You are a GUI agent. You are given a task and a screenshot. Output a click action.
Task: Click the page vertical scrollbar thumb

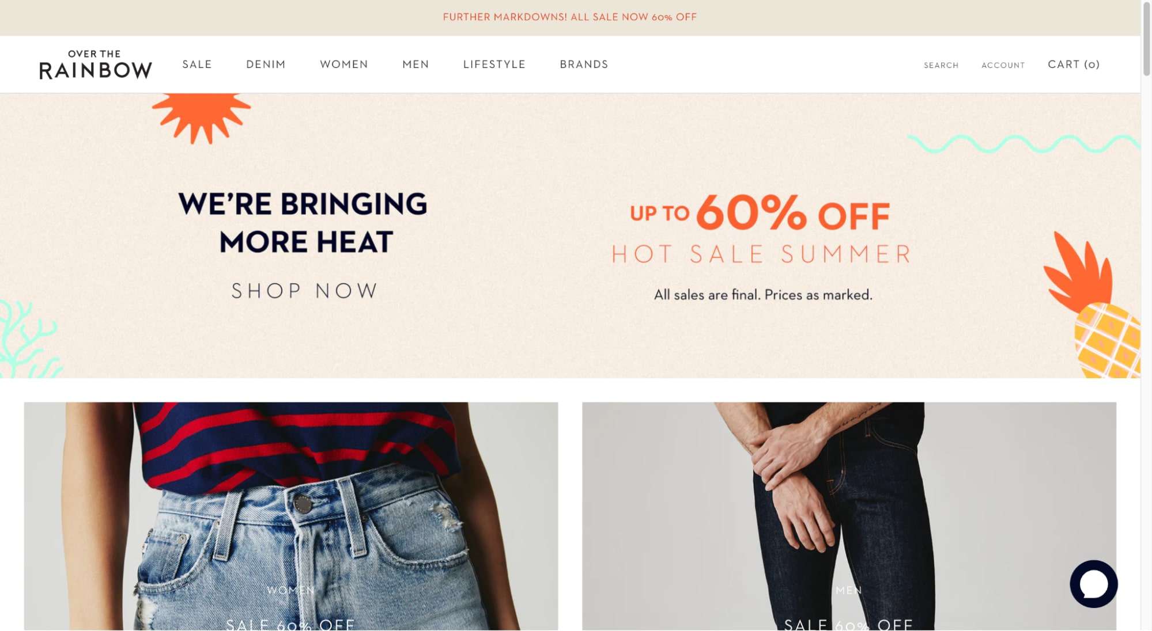pyautogui.click(x=1146, y=39)
